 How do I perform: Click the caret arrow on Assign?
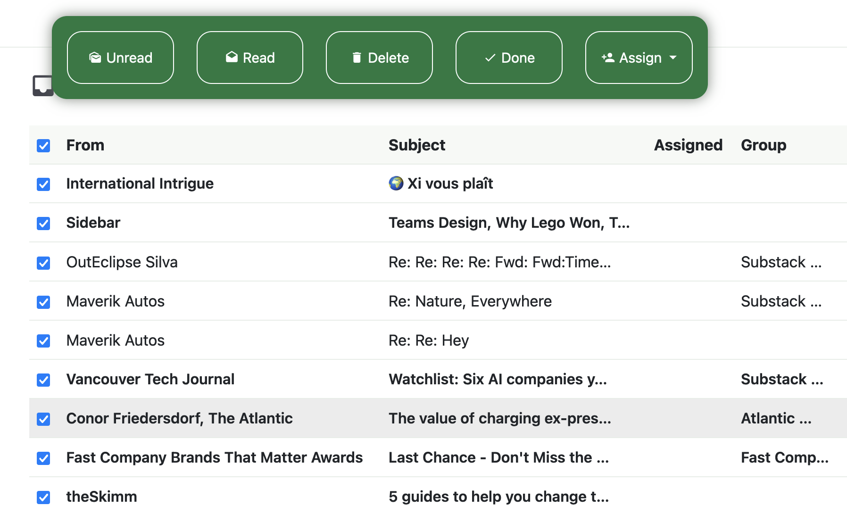point(673,58)
